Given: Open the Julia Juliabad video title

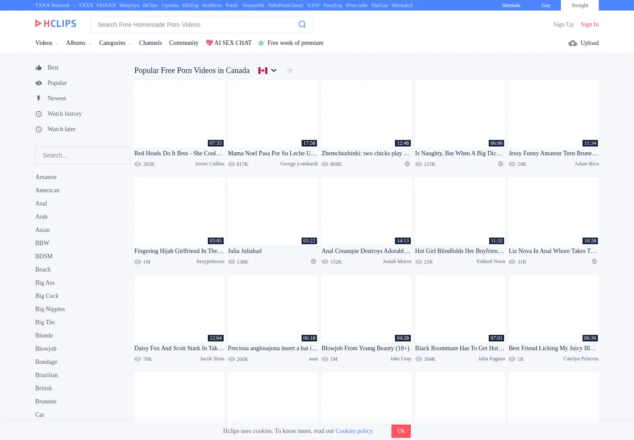Looking at the screenshot, I should point(245,251).
